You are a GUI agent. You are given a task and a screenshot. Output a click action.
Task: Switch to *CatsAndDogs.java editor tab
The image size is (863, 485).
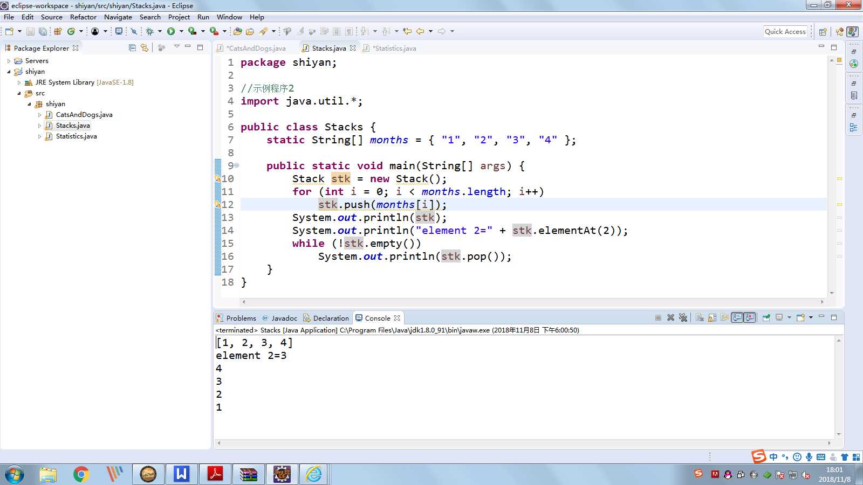[x=256, y=48]
